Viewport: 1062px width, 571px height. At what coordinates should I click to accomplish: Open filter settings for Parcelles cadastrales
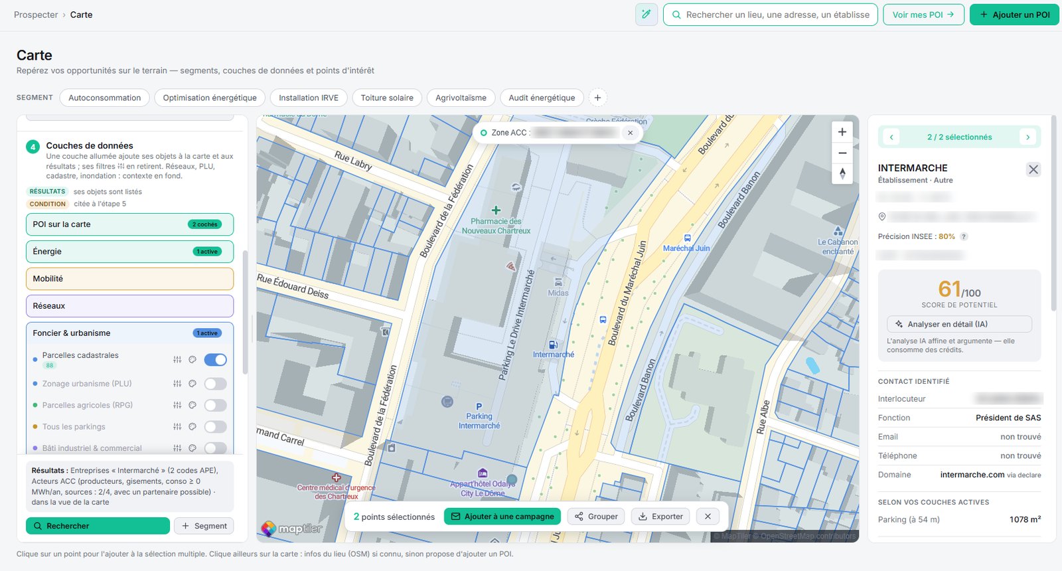177,360
